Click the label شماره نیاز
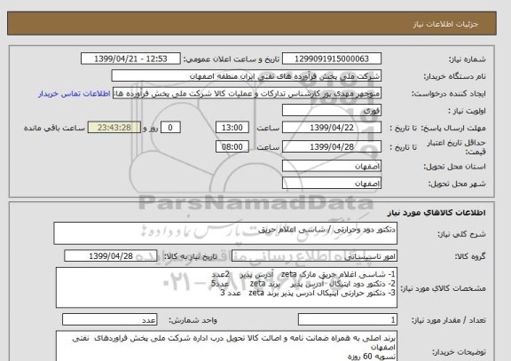 click(x=468, y=59)
